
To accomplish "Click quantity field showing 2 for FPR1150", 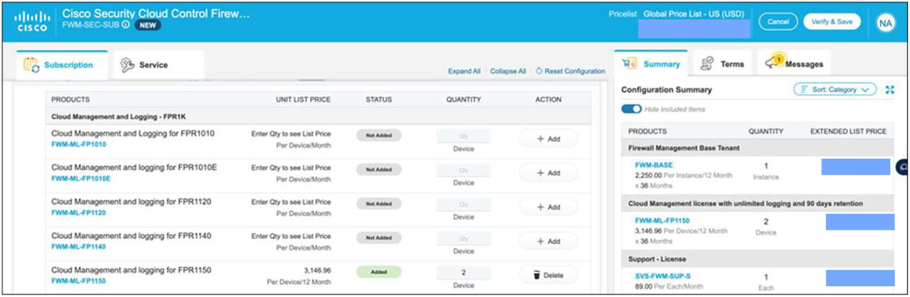I will pos(464,273).
